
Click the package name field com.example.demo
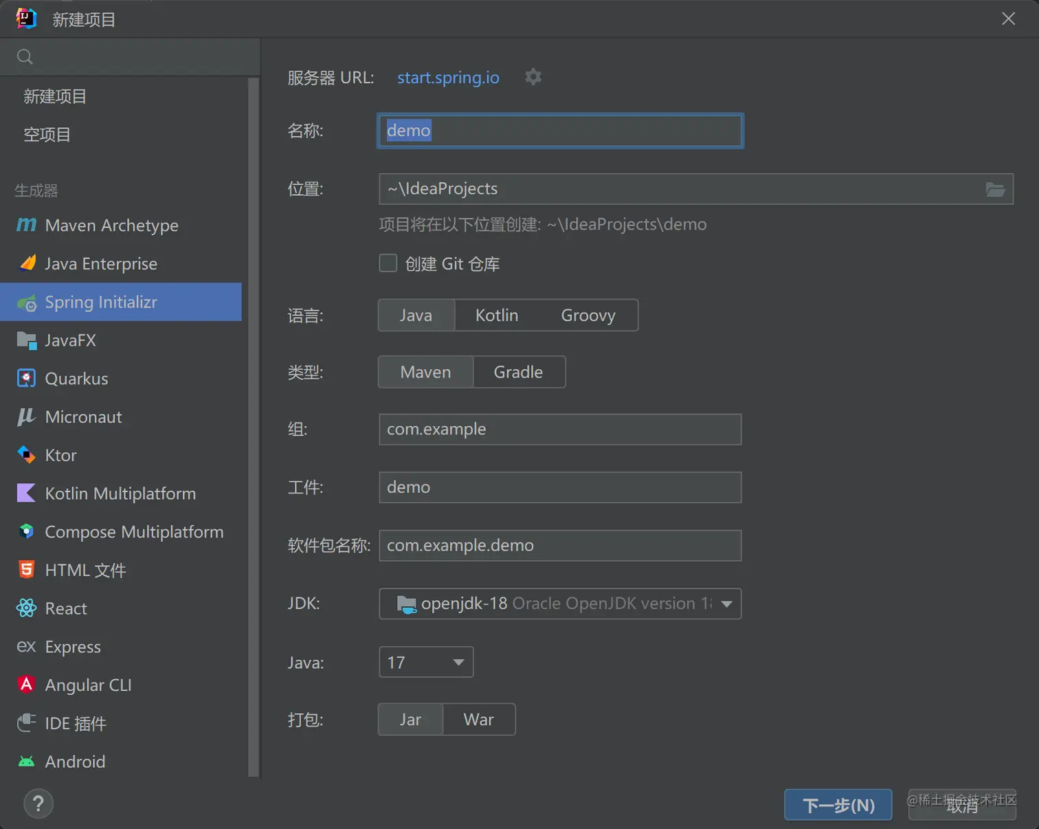tap(560, 545)
